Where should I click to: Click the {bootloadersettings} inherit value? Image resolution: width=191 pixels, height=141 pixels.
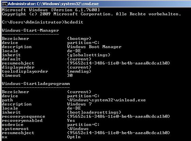click(x=94, y=112)
